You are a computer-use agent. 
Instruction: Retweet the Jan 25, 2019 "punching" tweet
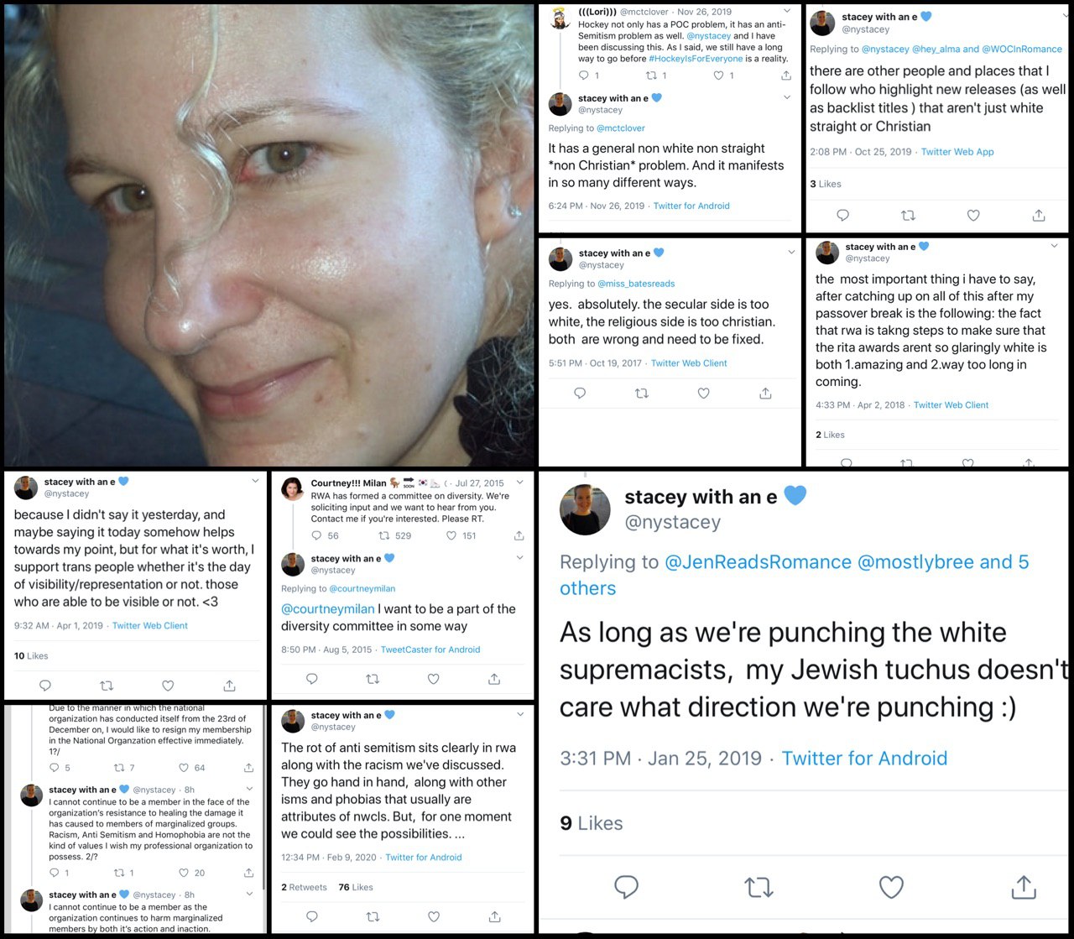pyautogui.click(x=759, y=887)
